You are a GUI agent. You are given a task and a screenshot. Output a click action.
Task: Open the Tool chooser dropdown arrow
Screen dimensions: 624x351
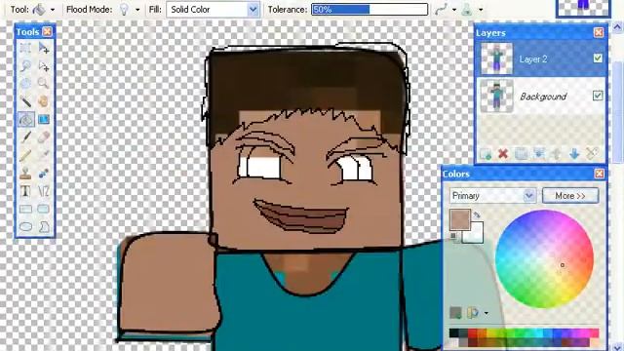(x=53, y=10)
